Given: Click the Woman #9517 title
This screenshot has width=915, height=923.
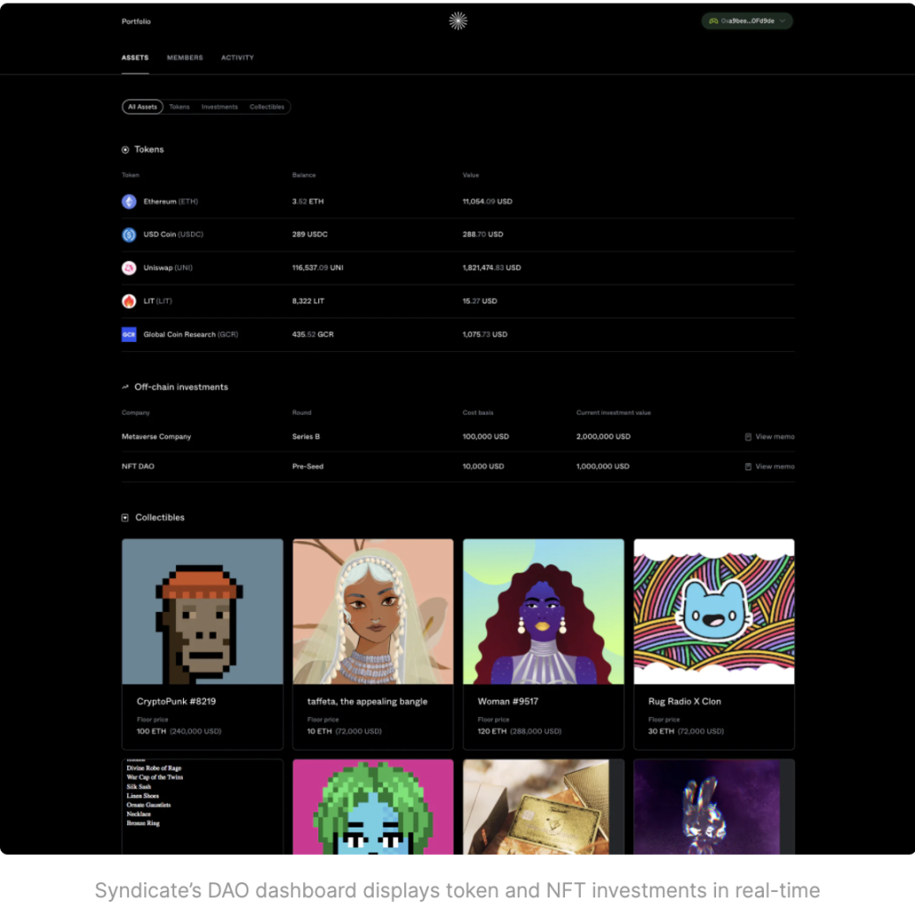Looking at the screenshot, I should [508, 702].
